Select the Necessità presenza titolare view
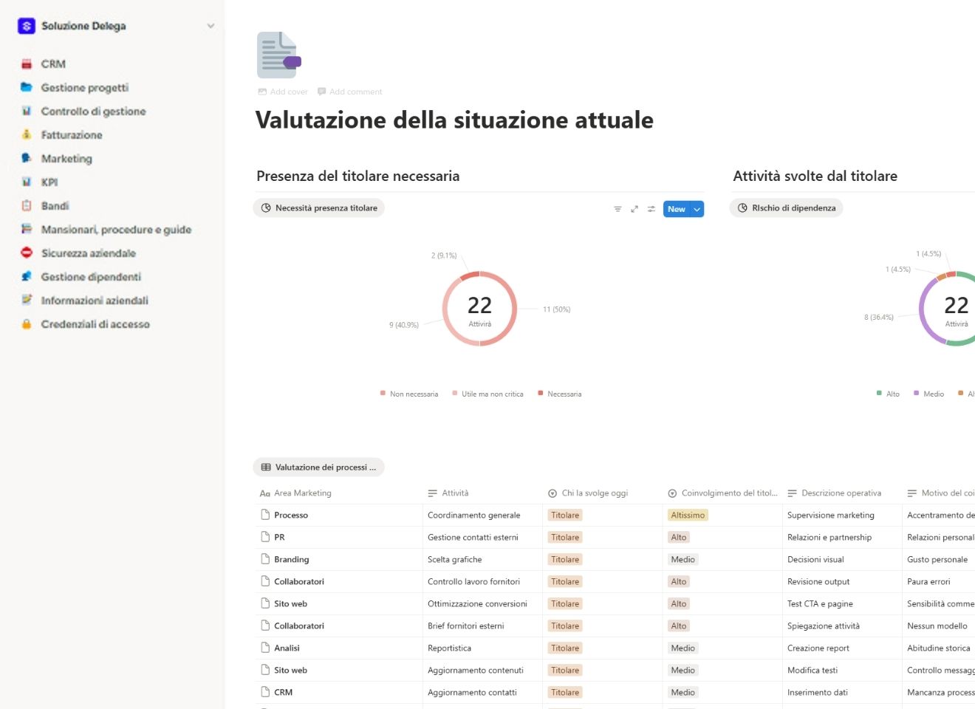 click(319, 208)
